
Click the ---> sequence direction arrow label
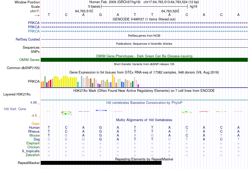tap(37, 15)
